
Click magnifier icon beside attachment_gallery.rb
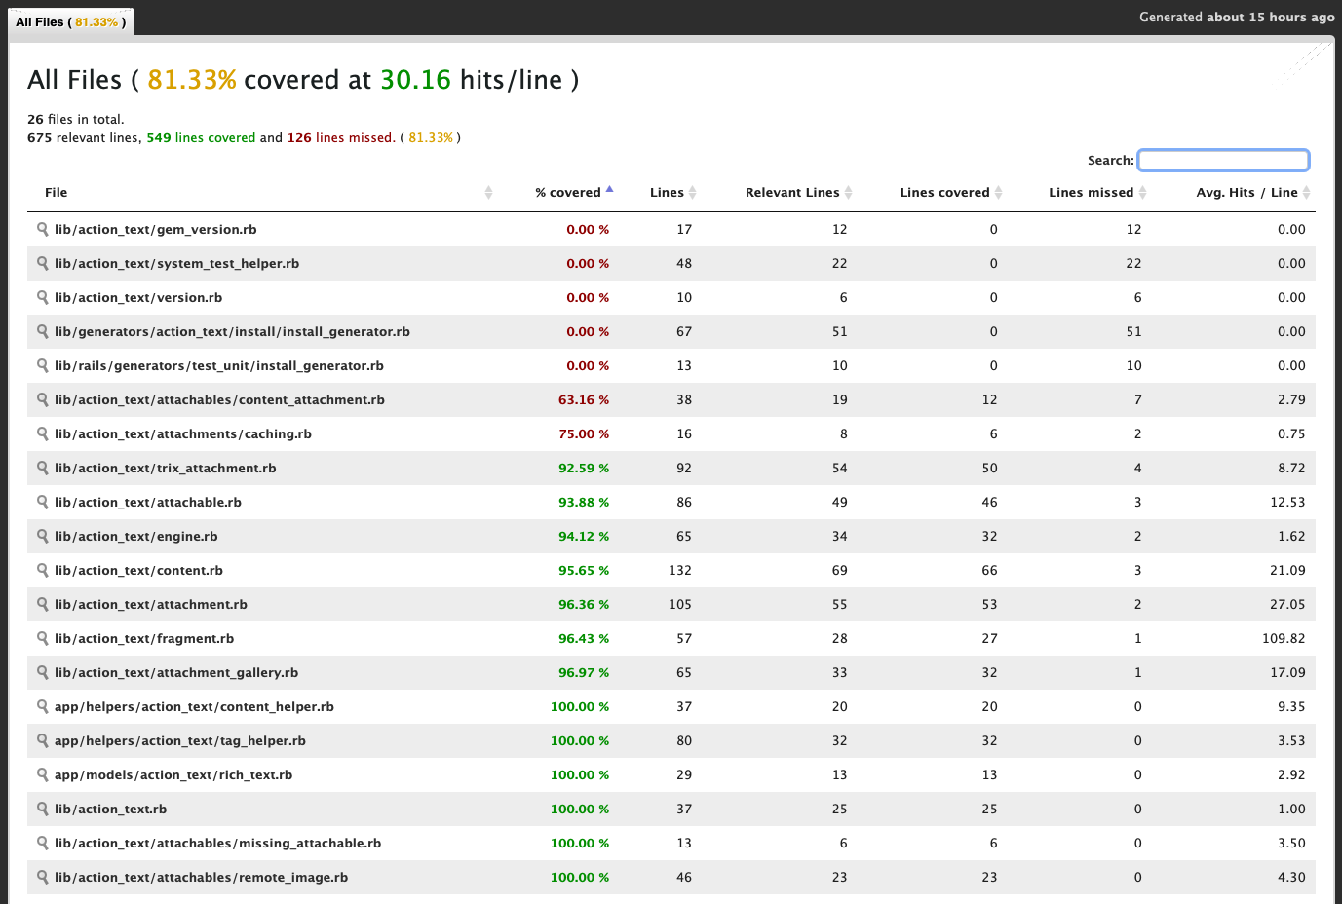(43, 672)
